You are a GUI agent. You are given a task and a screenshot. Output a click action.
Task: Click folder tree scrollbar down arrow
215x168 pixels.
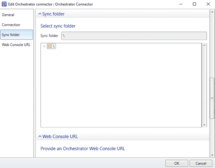204,125
